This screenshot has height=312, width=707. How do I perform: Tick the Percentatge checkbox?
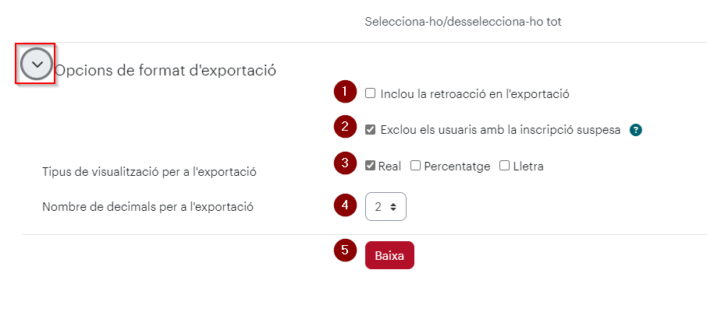click(415, 166)
